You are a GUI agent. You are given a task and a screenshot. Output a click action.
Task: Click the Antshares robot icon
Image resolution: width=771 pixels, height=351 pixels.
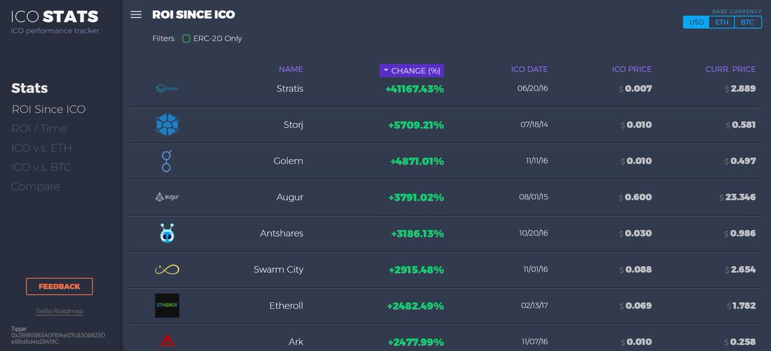(167, 233)
